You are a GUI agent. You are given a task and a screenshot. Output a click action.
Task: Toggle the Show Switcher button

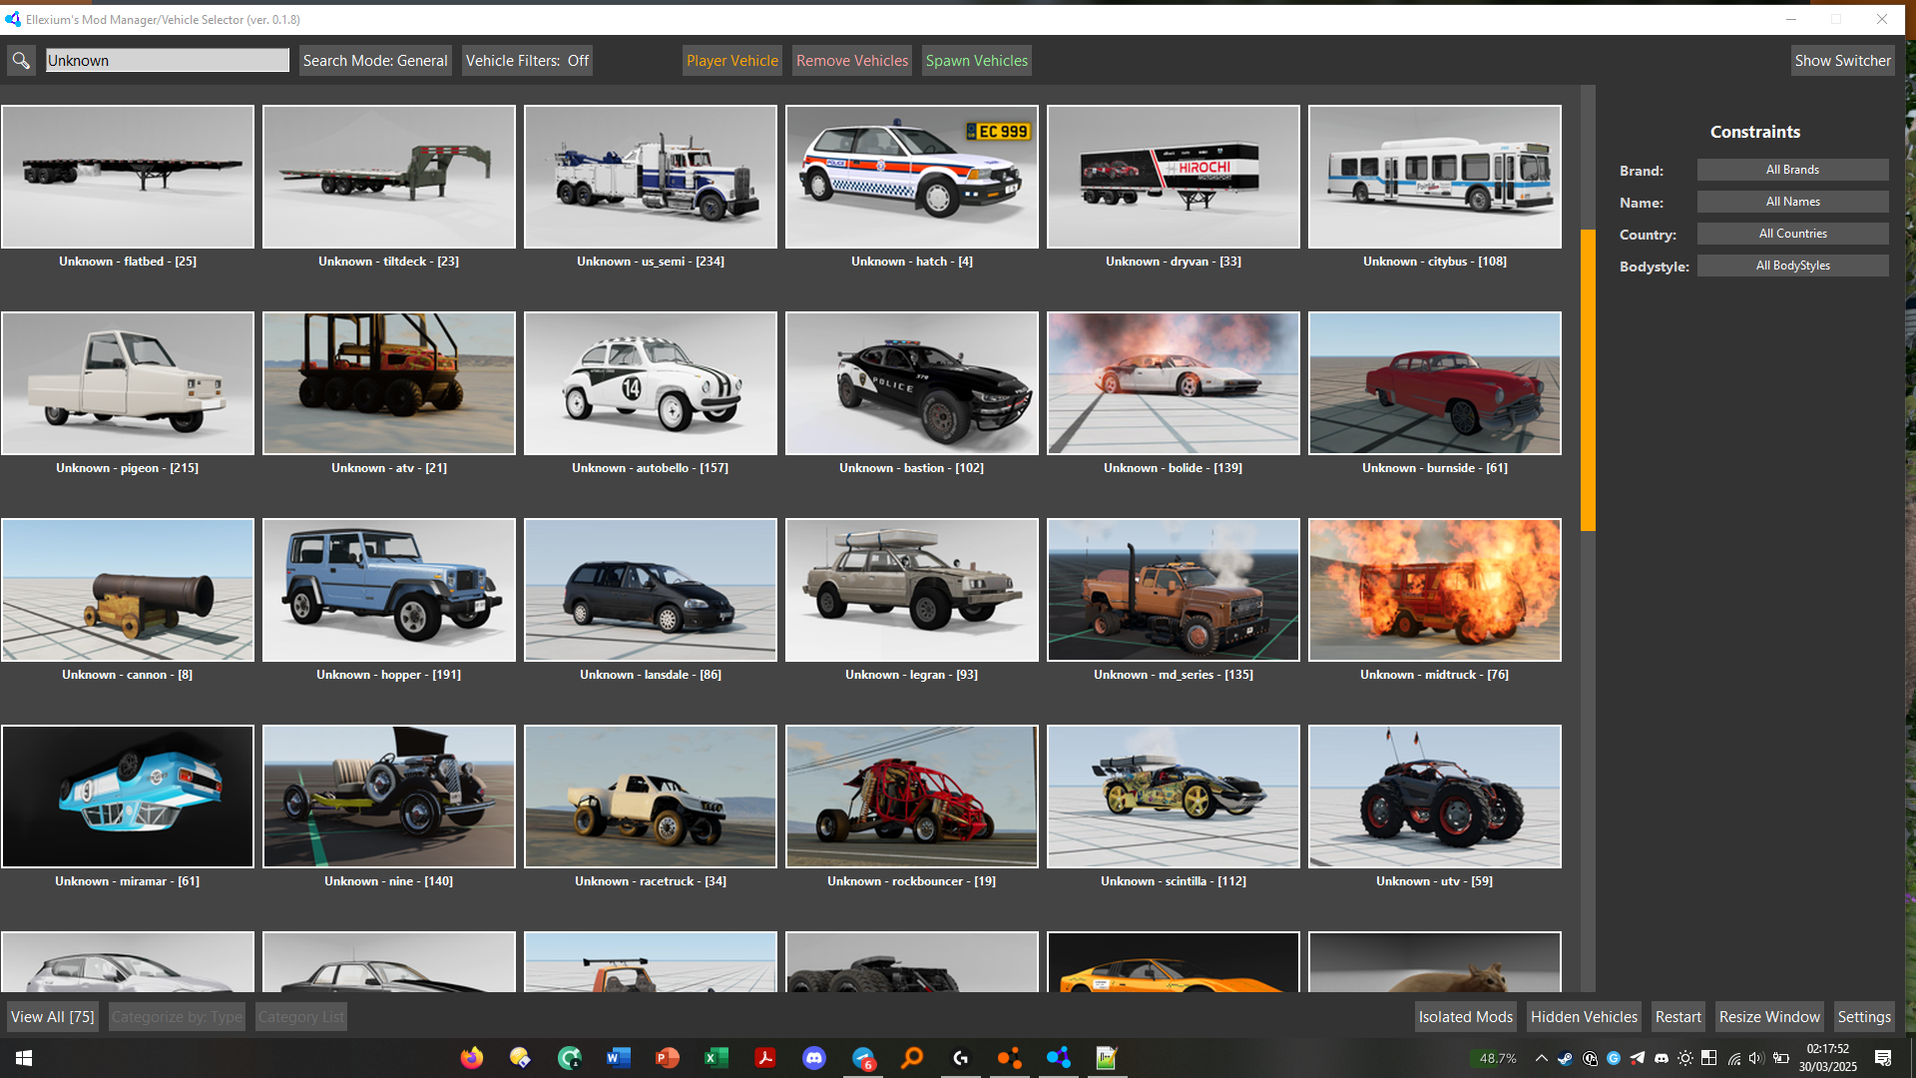tap(1842, 61)
